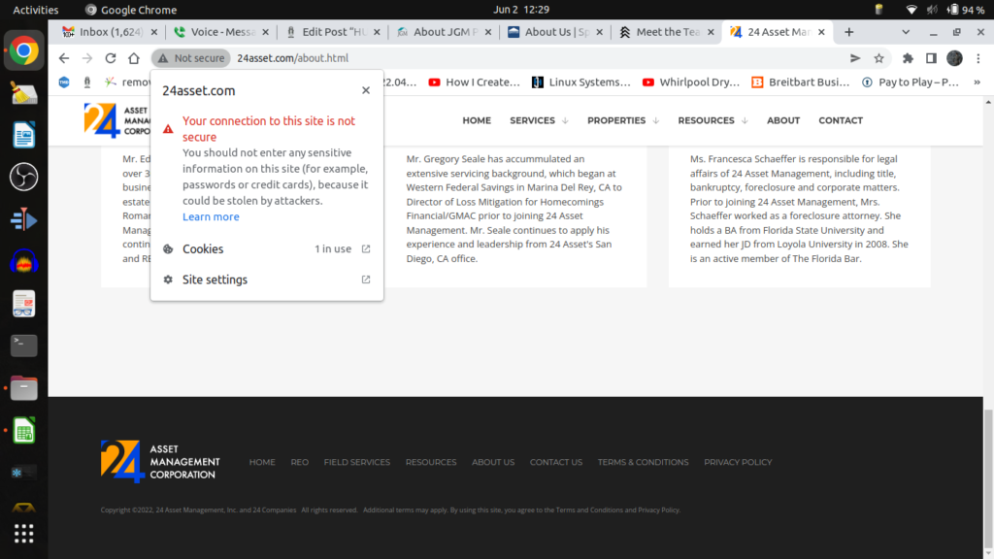Screen dimensions: 994x559
Task: Expand the Properties navigation dropdown
Action: click(x=623, y=120)
